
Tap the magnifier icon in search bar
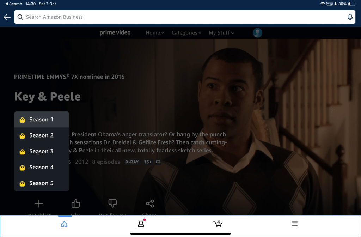click(20, 17)
